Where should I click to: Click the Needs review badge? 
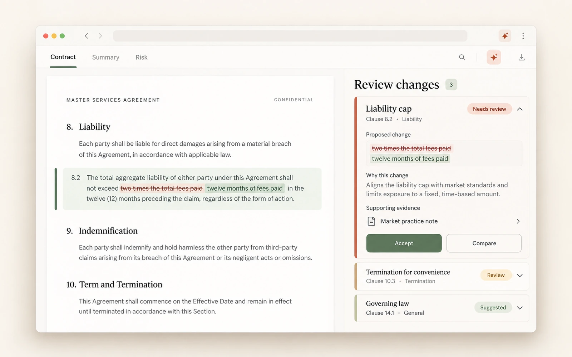(x=489, y=109)
